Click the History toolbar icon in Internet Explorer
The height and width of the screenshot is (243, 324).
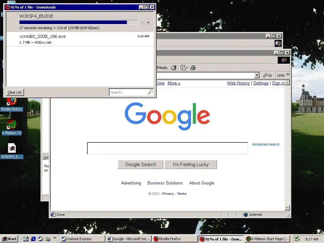174,68
